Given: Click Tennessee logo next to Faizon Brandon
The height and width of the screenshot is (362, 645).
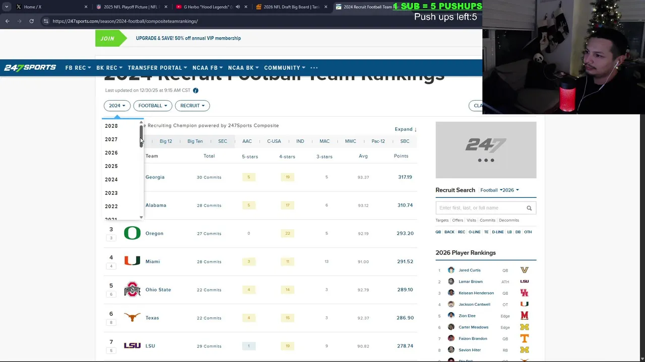Looking at the screenshot, I should (525, 339).
